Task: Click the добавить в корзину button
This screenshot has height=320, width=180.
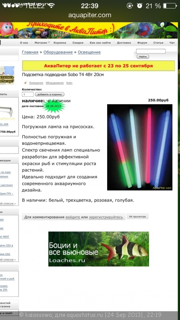Action: (50, 94)
